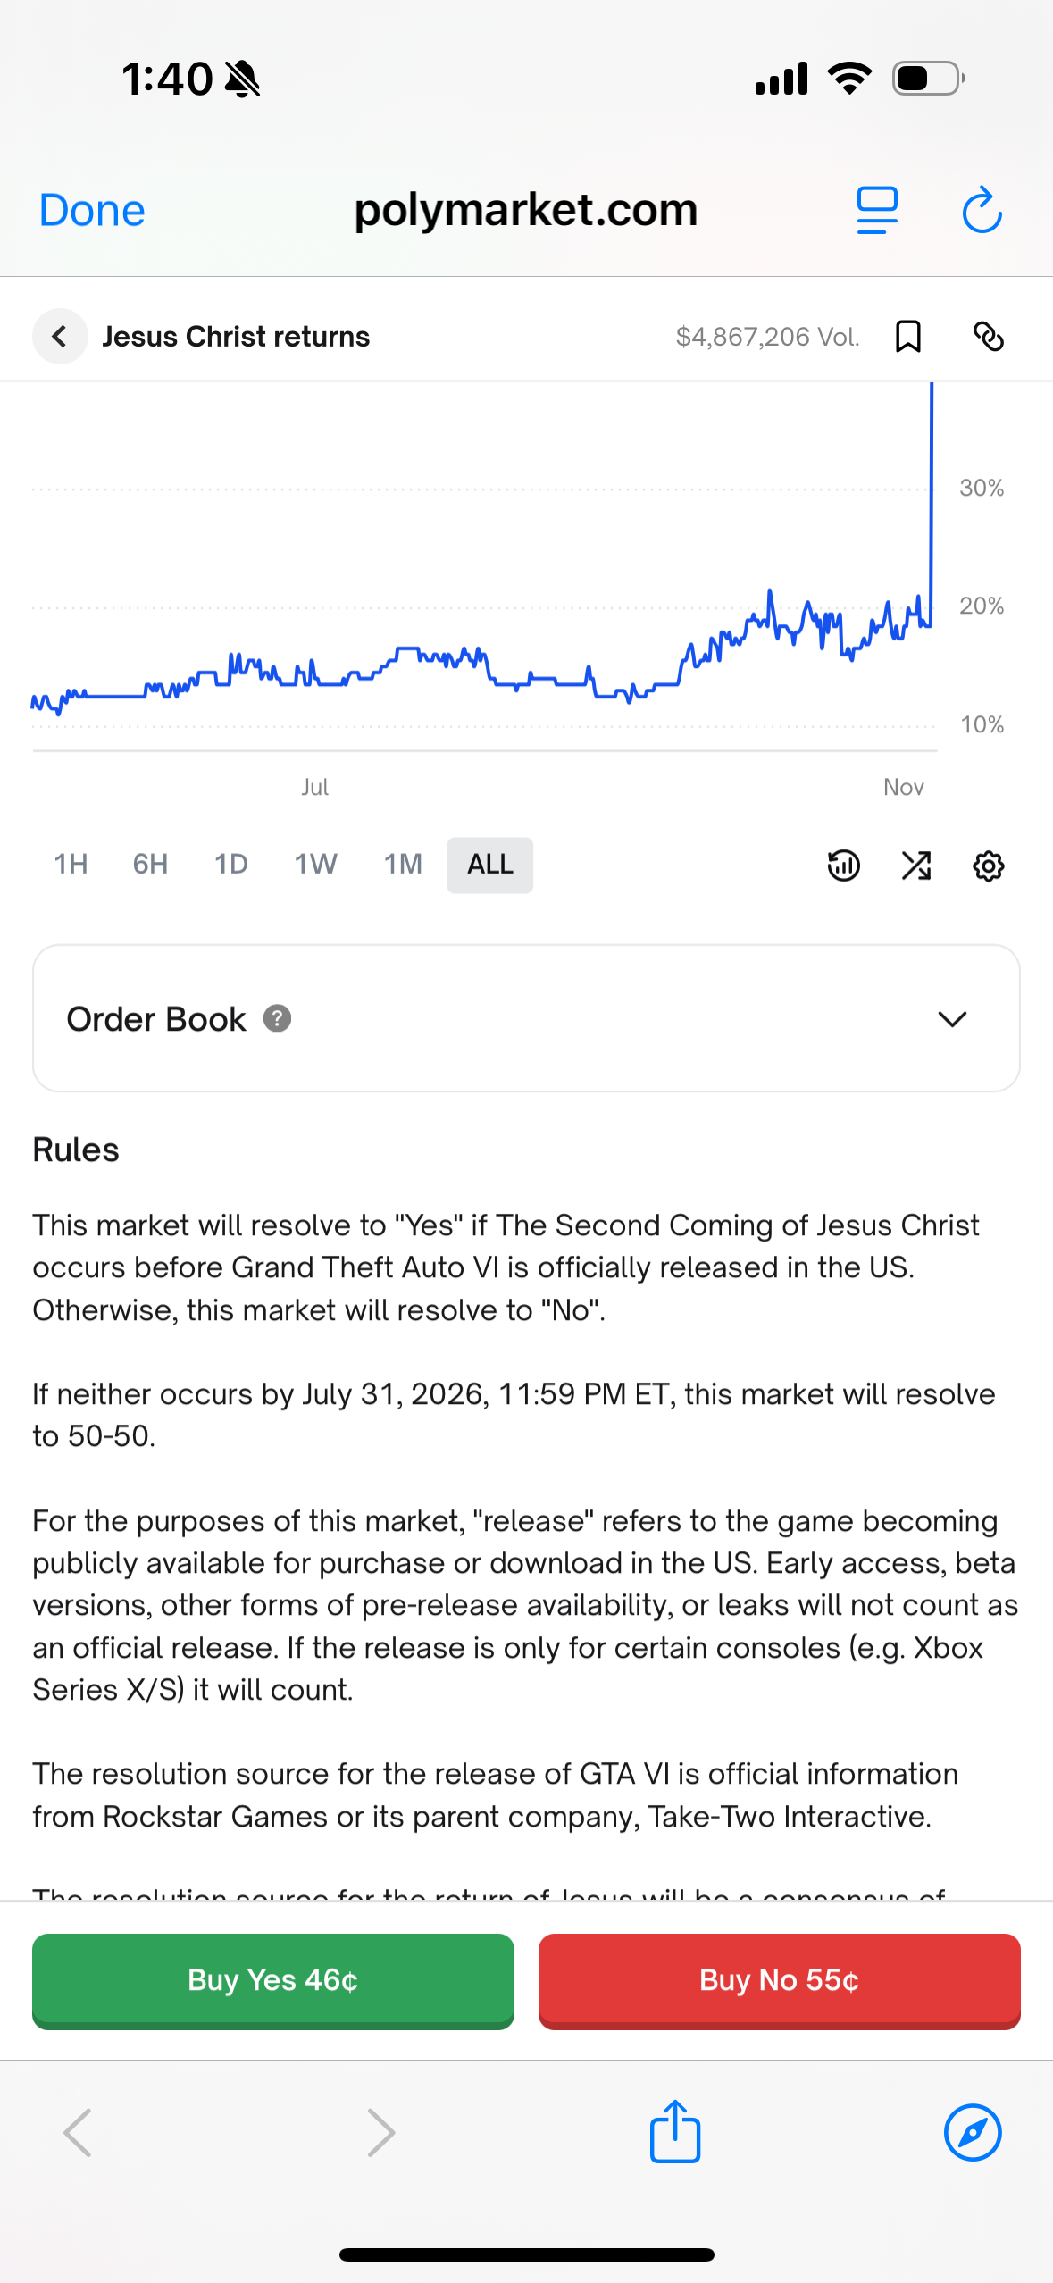Select the 1H chart range
Viewport: 1053px width, 2283px height.
71,865
